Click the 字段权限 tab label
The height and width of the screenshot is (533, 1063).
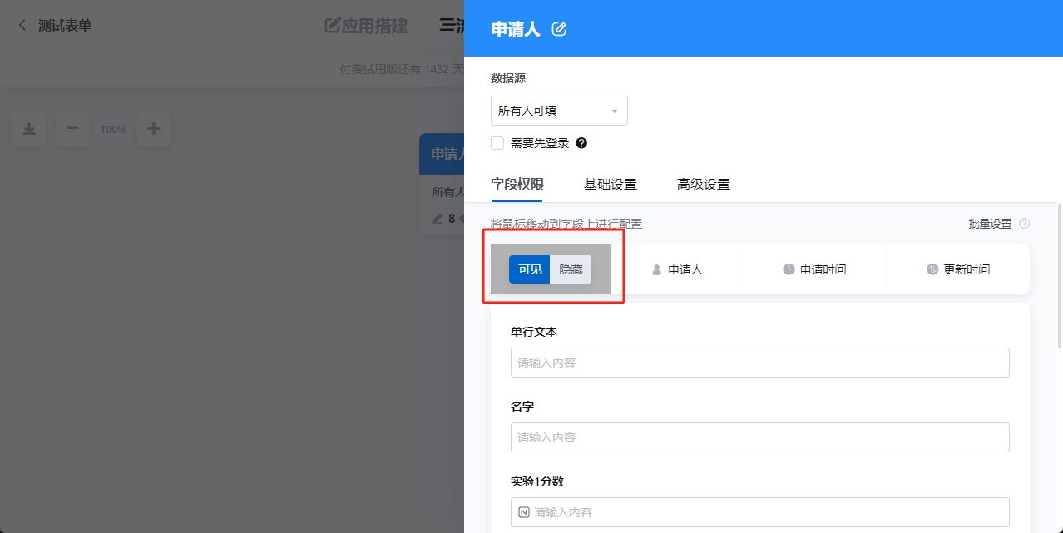point(517,184)
